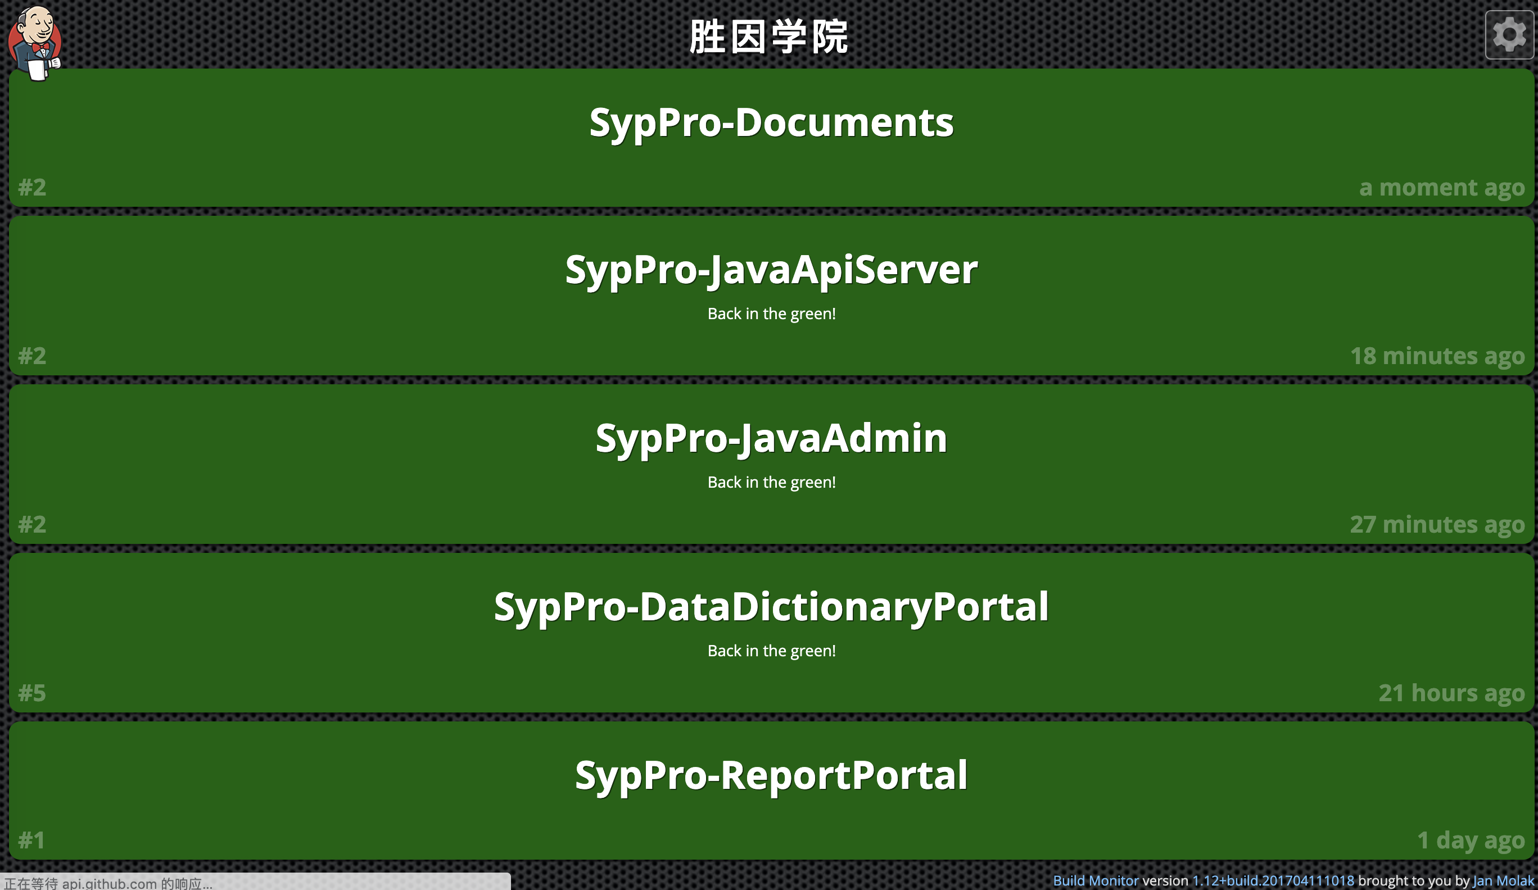Click the '18 minutes ago' timestamp

coord(1437,356)
